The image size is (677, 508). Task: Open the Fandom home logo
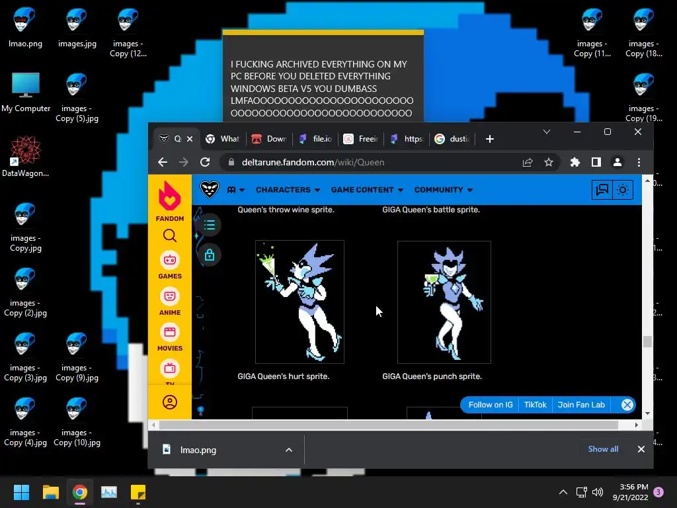(x=170, y=201)
